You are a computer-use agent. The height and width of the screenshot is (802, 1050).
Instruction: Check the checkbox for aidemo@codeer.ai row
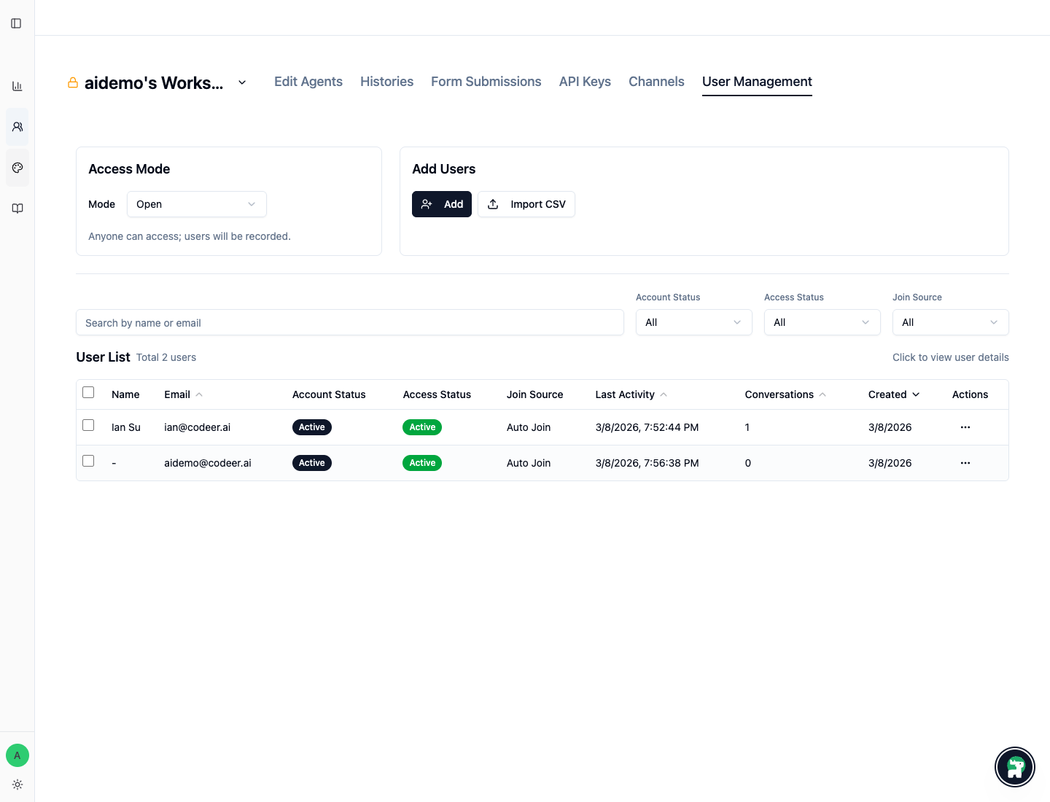88,460
